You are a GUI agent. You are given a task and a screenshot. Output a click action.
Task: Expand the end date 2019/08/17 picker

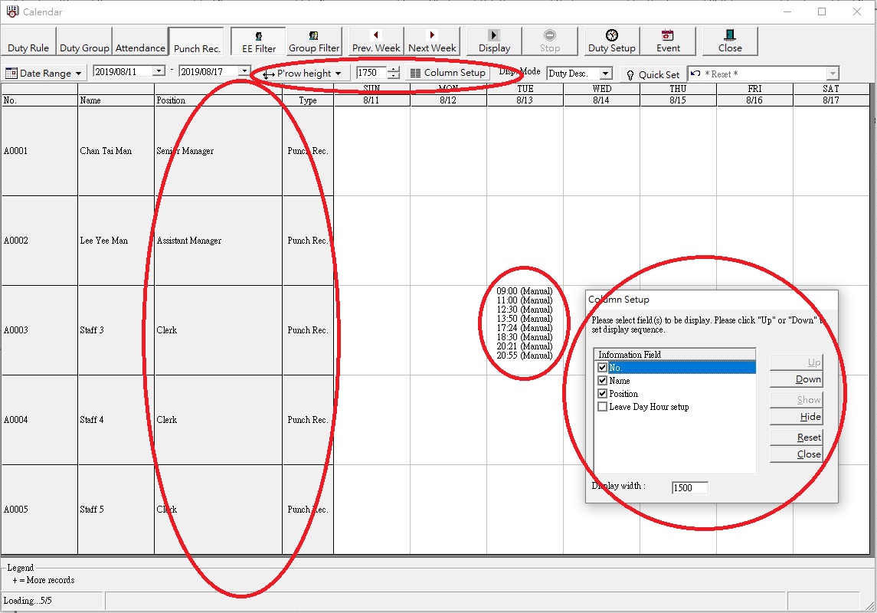[x=244, y=71]
